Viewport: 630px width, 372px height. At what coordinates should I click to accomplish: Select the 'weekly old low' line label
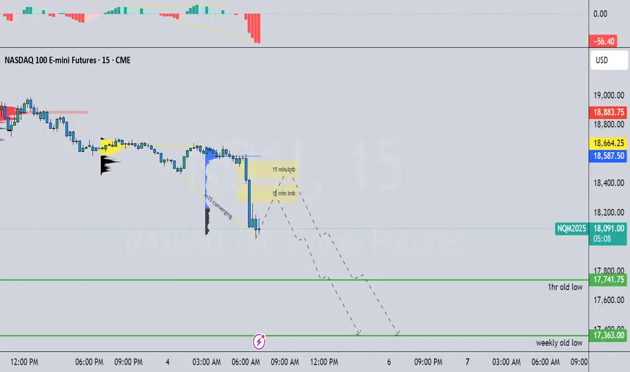click(559, 343)
